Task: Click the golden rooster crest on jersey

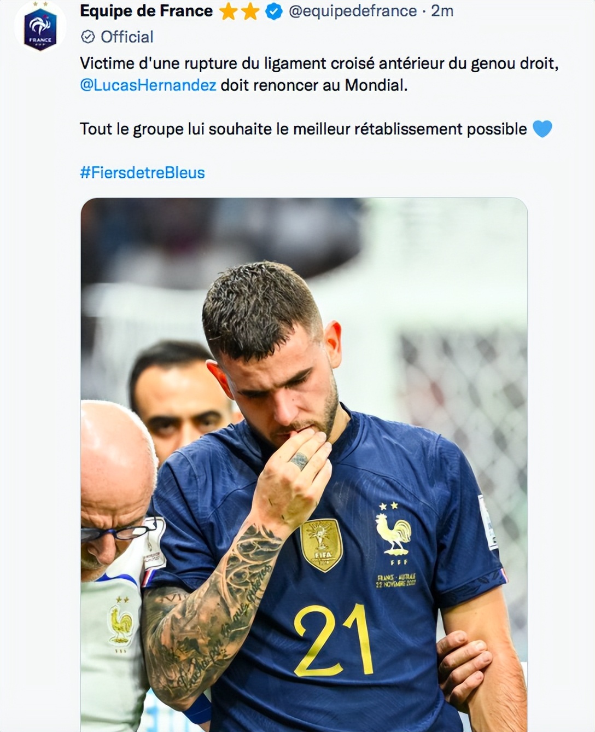Action: (393, 533)
